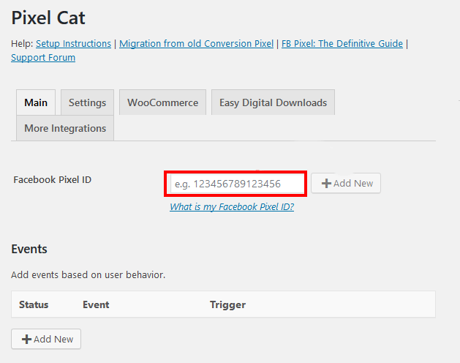Visit the Support Forum link
The height and width of the screenshot is (363, 460).
click(43, 58)
